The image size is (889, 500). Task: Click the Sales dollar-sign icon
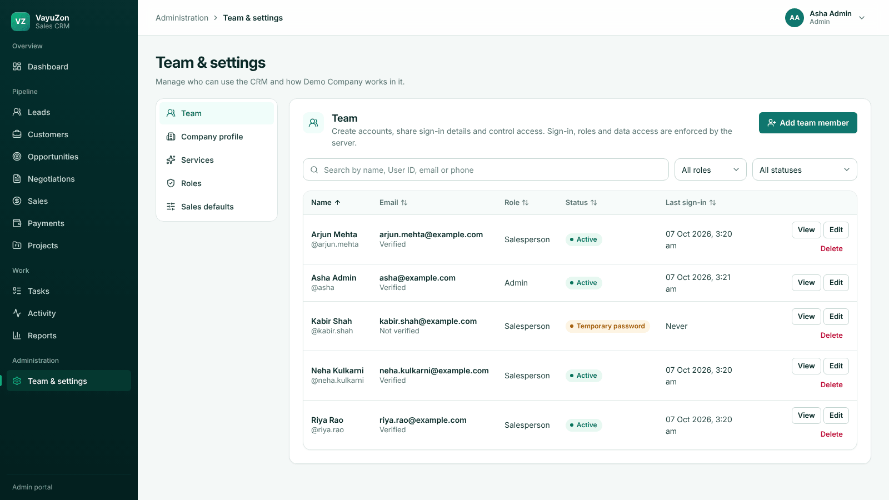click(17, 201)
